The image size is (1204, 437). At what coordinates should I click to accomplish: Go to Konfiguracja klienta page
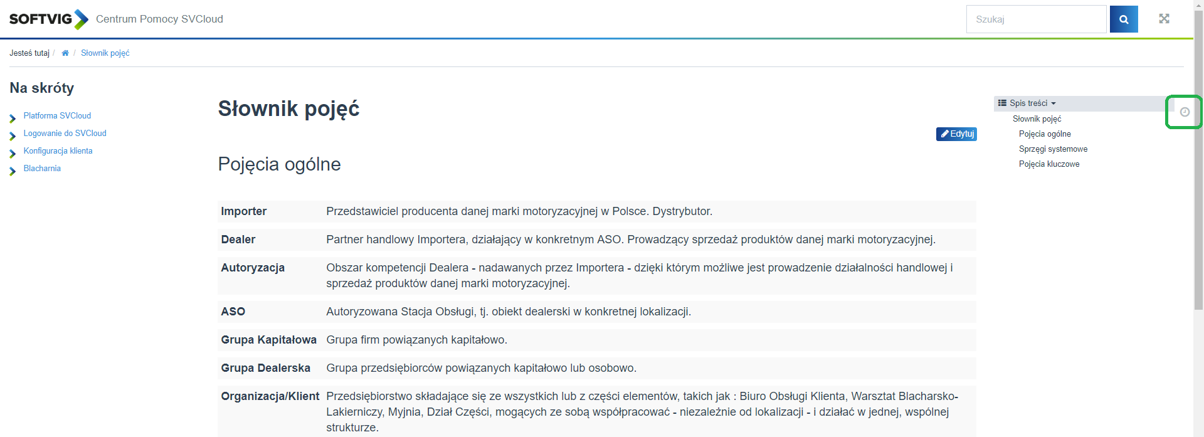(x=58, y=151)
